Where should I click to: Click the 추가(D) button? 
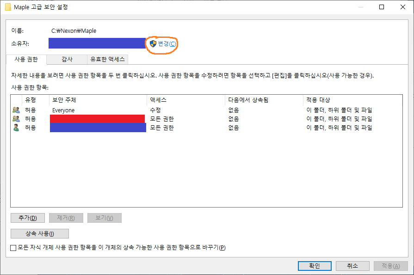(28, 218)
